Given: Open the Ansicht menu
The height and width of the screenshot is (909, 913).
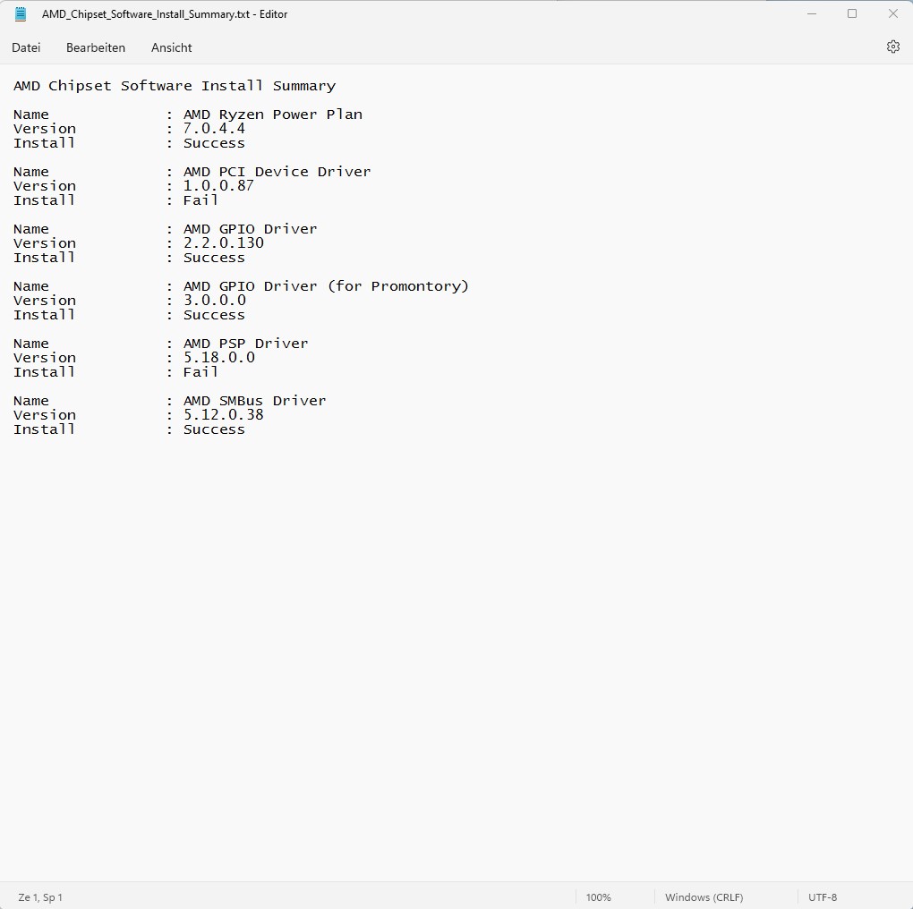Looking at the screenshot, I should [171, 47].
